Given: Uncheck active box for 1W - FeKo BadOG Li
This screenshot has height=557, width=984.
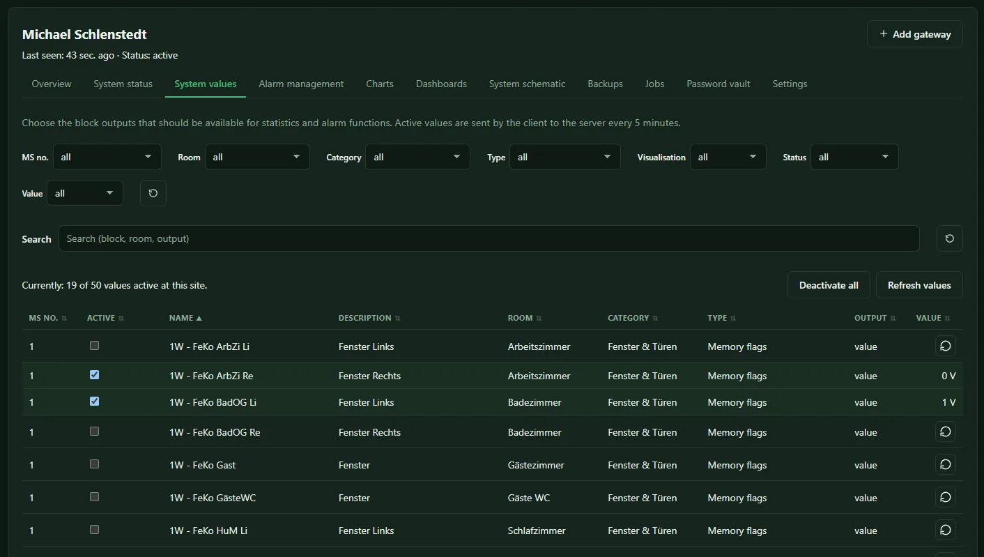Looking at the screenshot, I should coord(95,401).
